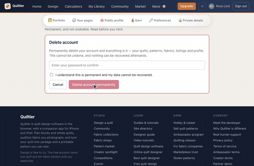254x166 pixels.
Task: Open Community link in footer Studio column
Action: click(x=102, y=128)
